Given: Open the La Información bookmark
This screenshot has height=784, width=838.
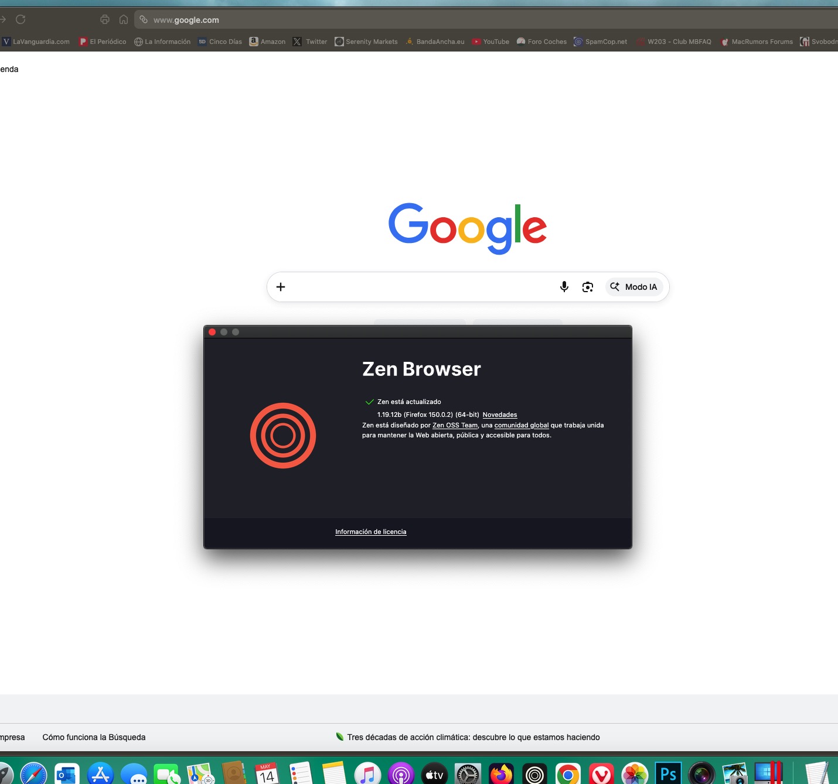Looking at the screenshot, I should (162, 42).
